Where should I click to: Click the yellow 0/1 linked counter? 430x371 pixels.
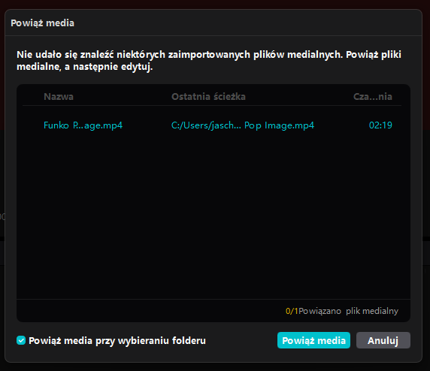(x=292, y=311)
